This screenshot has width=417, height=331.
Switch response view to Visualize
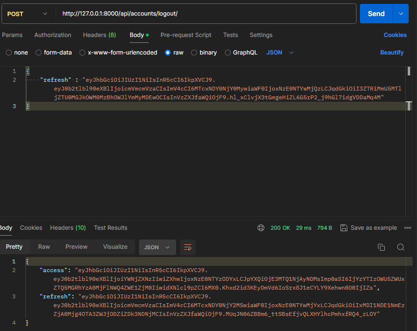[116, 247]
